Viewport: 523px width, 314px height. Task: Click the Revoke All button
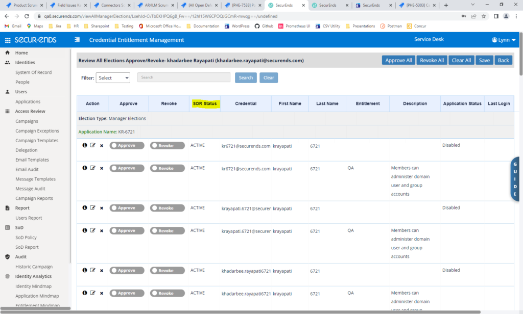[x=432, y=60]
